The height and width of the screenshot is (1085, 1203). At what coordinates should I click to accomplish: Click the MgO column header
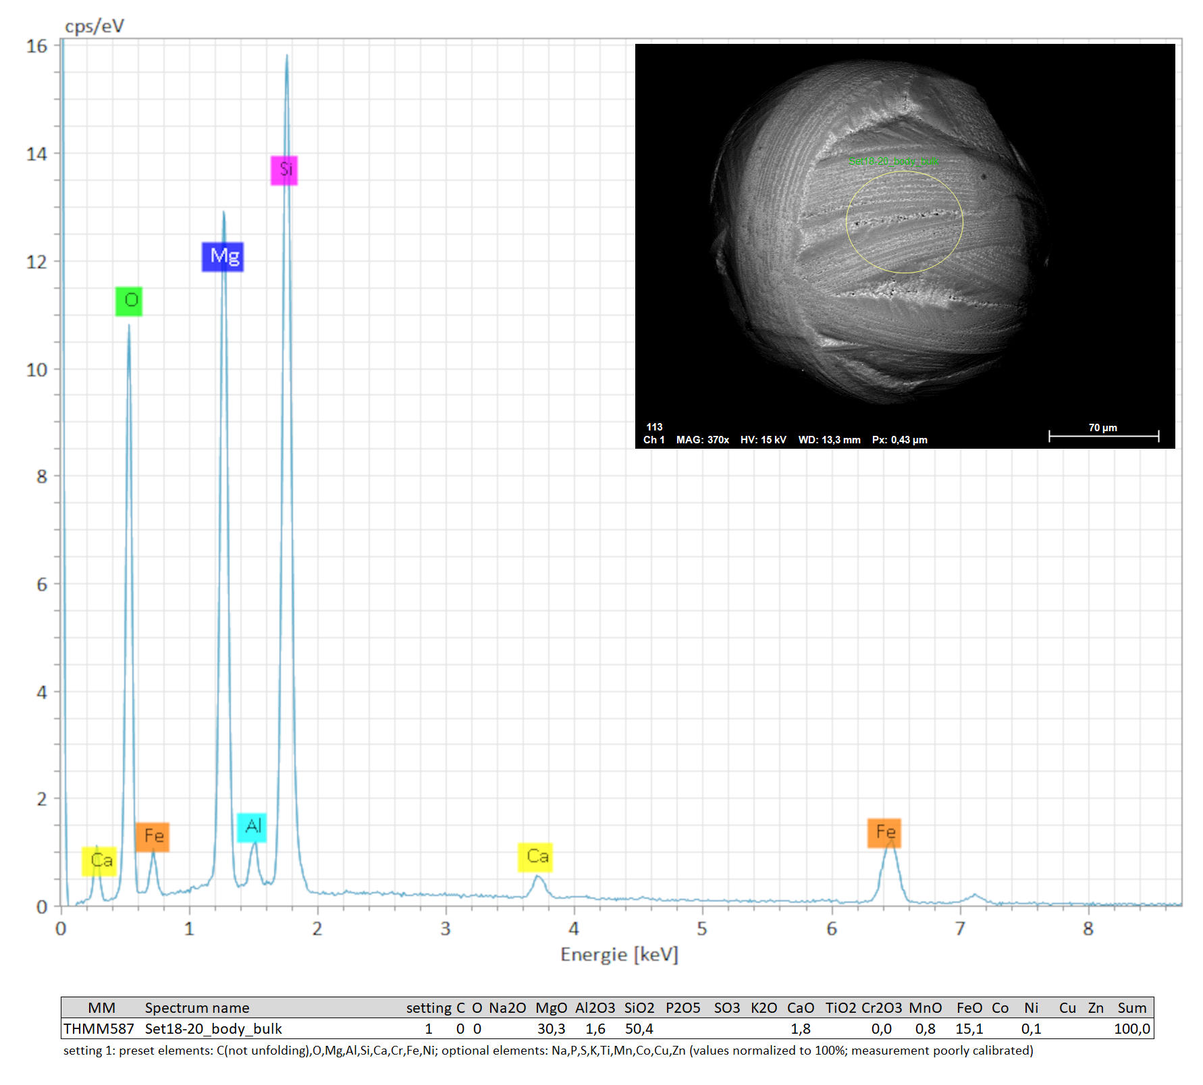pyautogui.click(x=551, y=1008)
